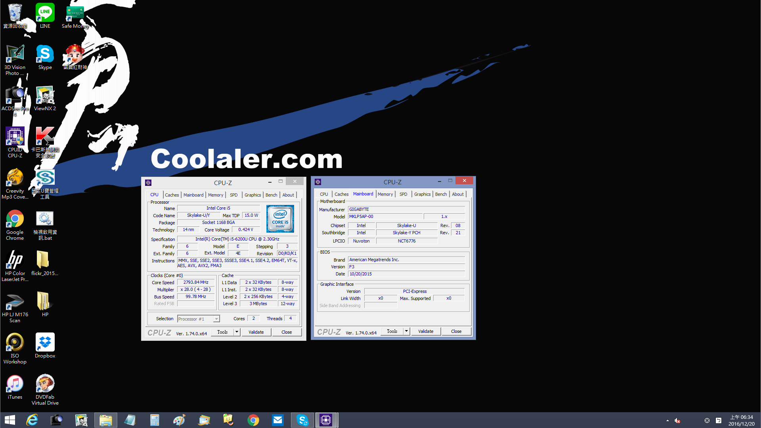This screenshot has height=428, width=761.
Task: Launch iTunes desktop shortcut
Action: (15, 387)
